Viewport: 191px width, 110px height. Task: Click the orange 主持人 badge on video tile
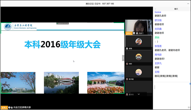[x=129, y=33]
